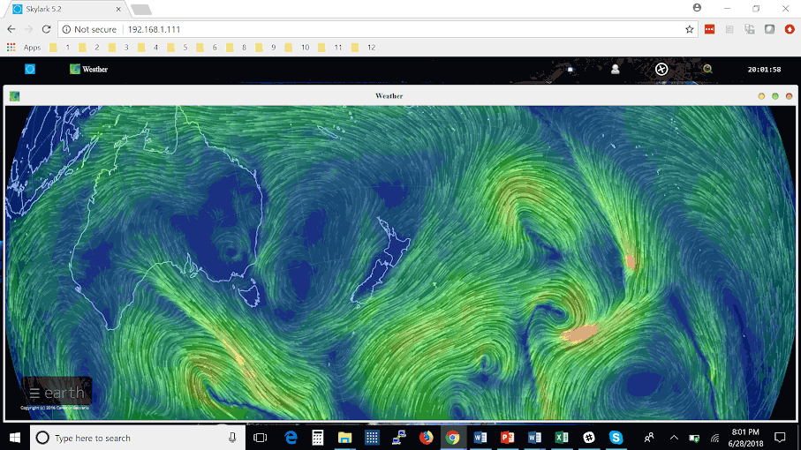The image size is (801, 450).
Task: Click the Weather window's title-bar app icon
Action: pos(14,96)
